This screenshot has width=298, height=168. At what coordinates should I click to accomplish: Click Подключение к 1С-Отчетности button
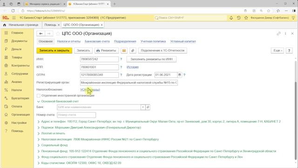pos(163,50)
